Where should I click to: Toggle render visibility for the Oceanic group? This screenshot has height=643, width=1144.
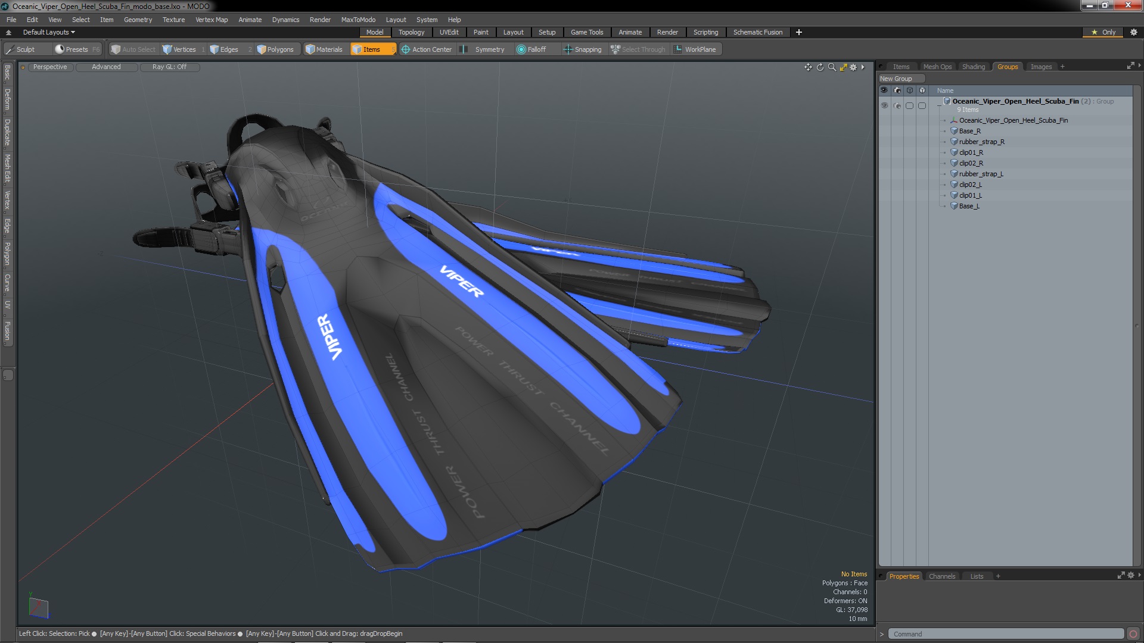coord(897,106)
